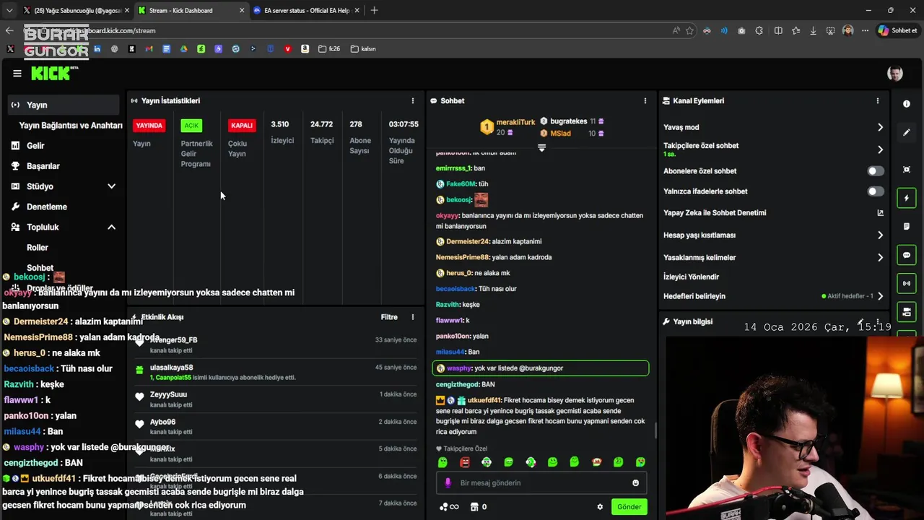Open Yayın İstatistikleri three-dot options
The width and height of the screenshot is (924, 520).
click(x=413, y=101)
